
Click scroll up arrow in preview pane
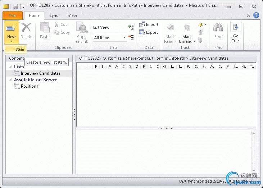tap(254, 133)
